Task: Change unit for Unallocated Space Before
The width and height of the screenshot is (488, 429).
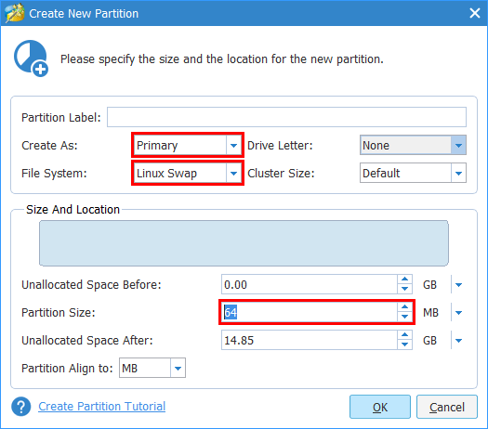Action: pos(458,284)
